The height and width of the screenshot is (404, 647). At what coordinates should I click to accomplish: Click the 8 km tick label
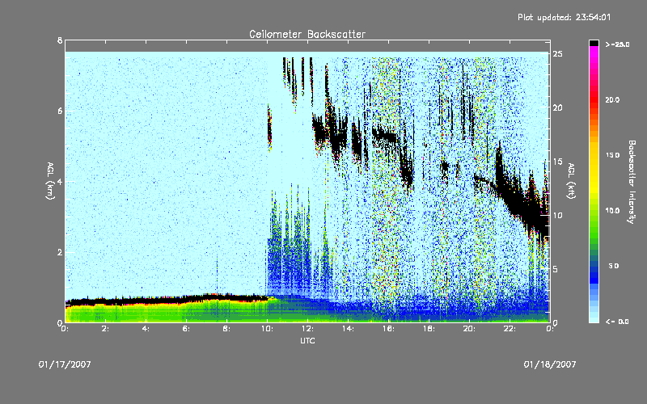pos(60,40)
